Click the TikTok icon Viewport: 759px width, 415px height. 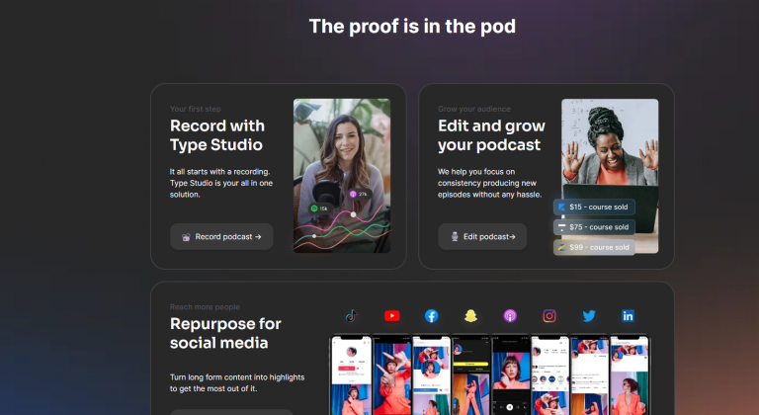click(350, 316)
